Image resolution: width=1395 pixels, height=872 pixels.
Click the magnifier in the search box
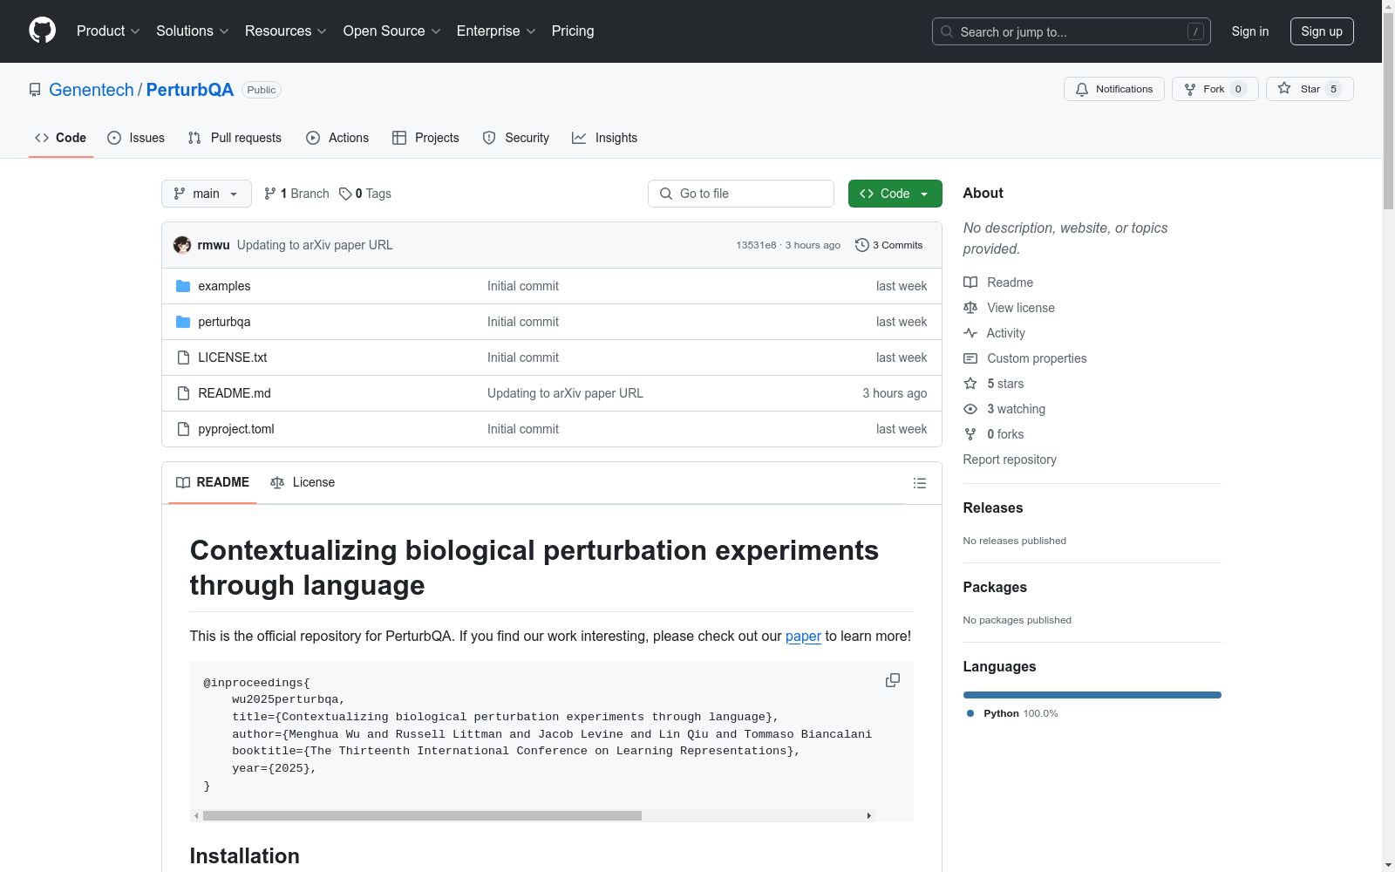coord(947,31)
